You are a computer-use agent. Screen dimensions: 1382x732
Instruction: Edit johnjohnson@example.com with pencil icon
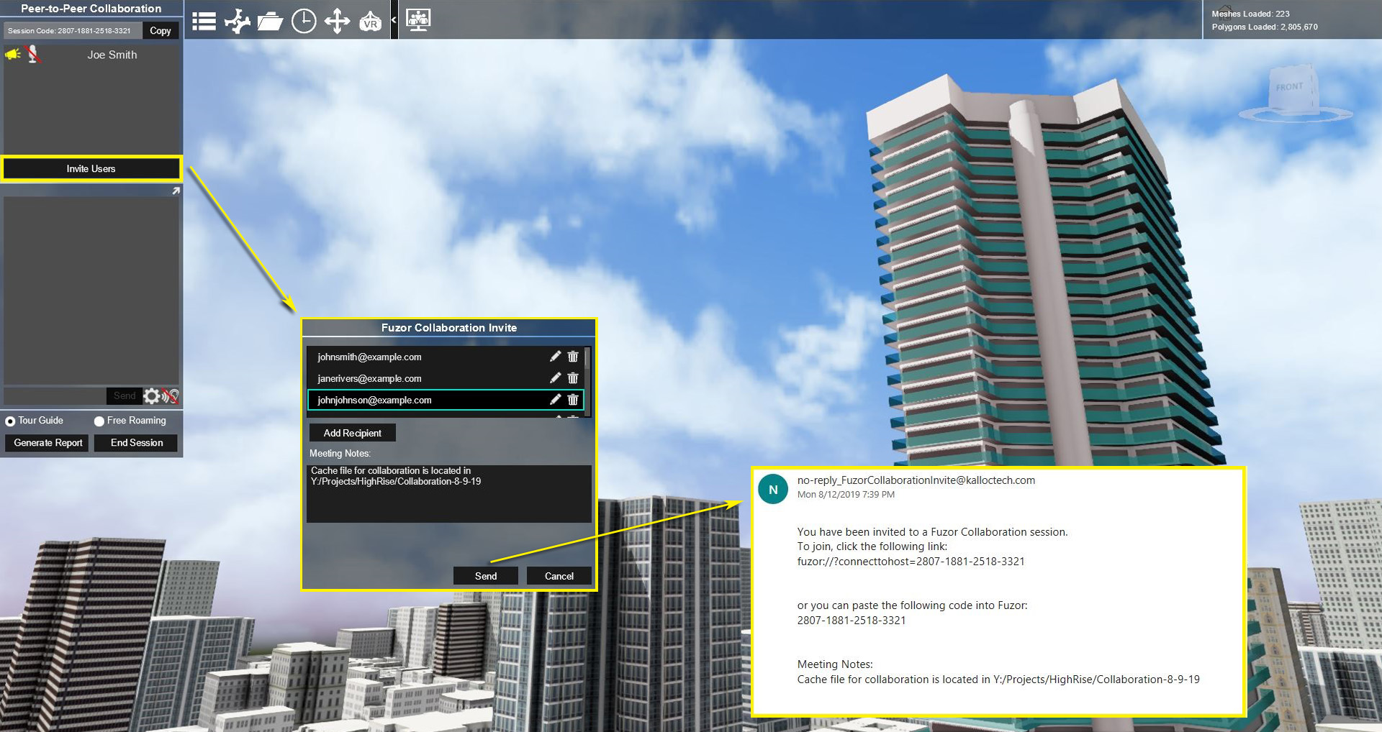point(555,400)
